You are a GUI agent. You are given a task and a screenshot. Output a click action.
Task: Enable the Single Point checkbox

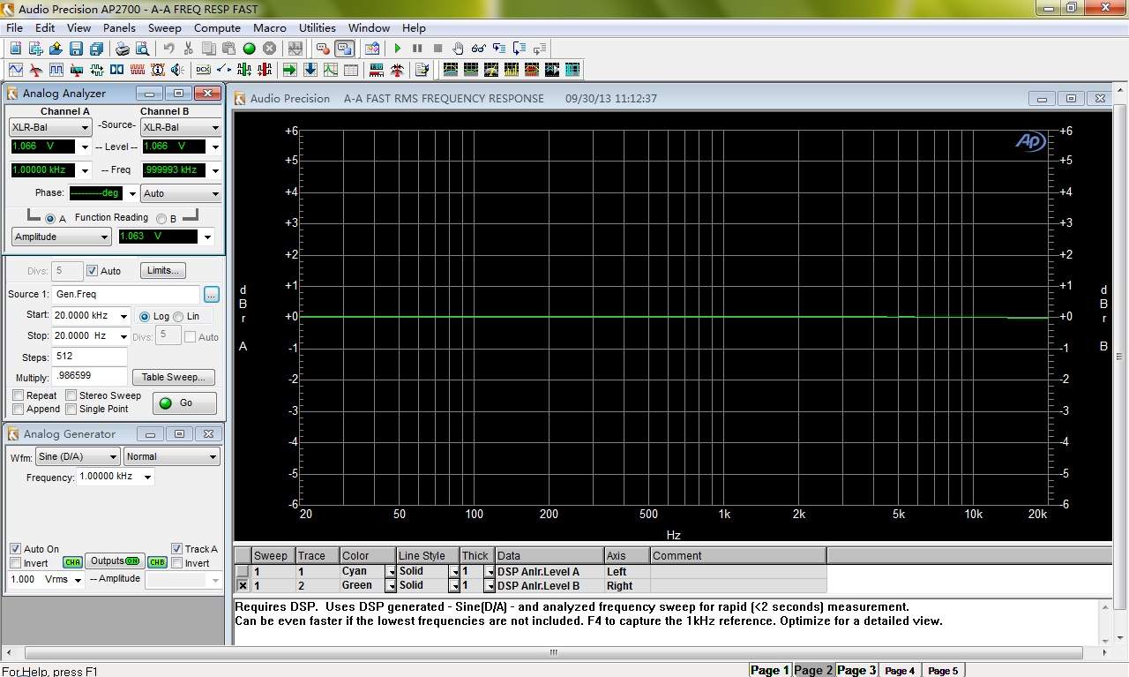click(x=71, y=409)
